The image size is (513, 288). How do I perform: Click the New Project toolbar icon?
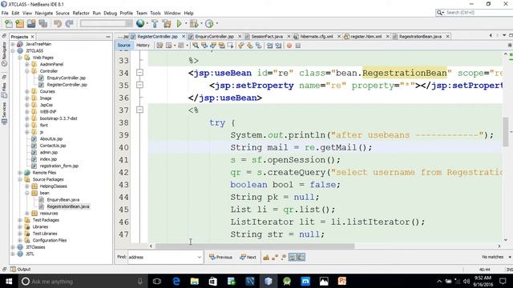tap(20, 23)
